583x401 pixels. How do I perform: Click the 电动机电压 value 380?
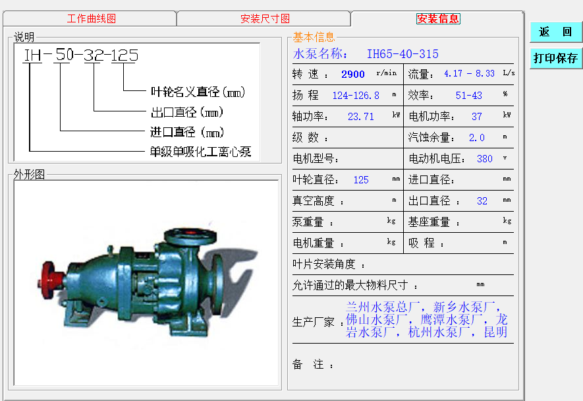tap(484, 159)
